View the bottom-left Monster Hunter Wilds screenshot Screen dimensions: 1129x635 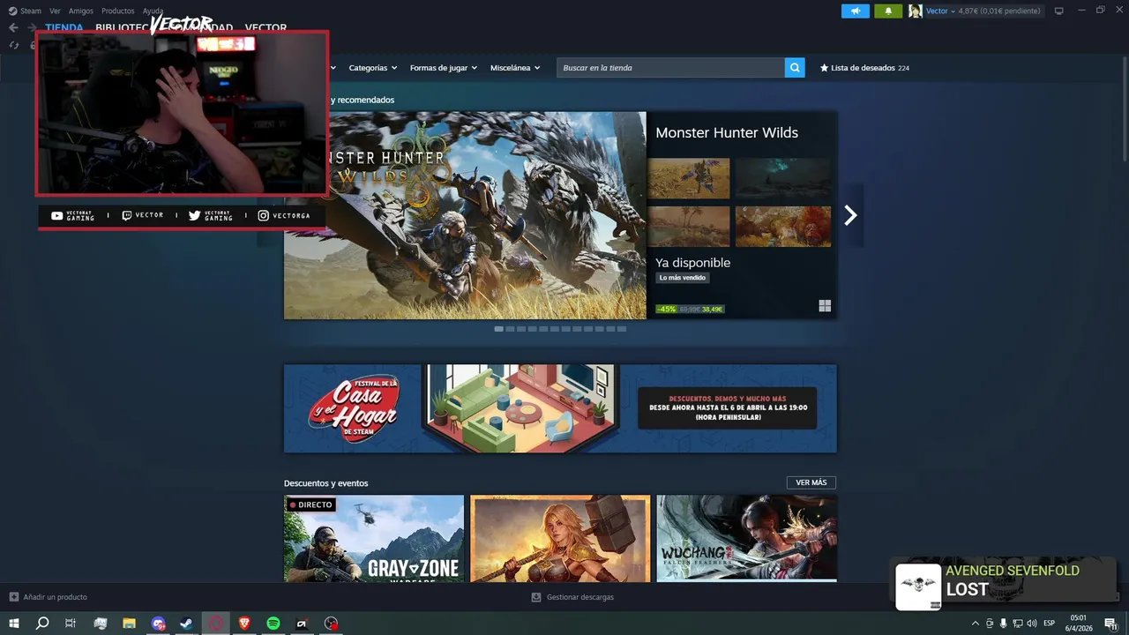coord(689,227)
